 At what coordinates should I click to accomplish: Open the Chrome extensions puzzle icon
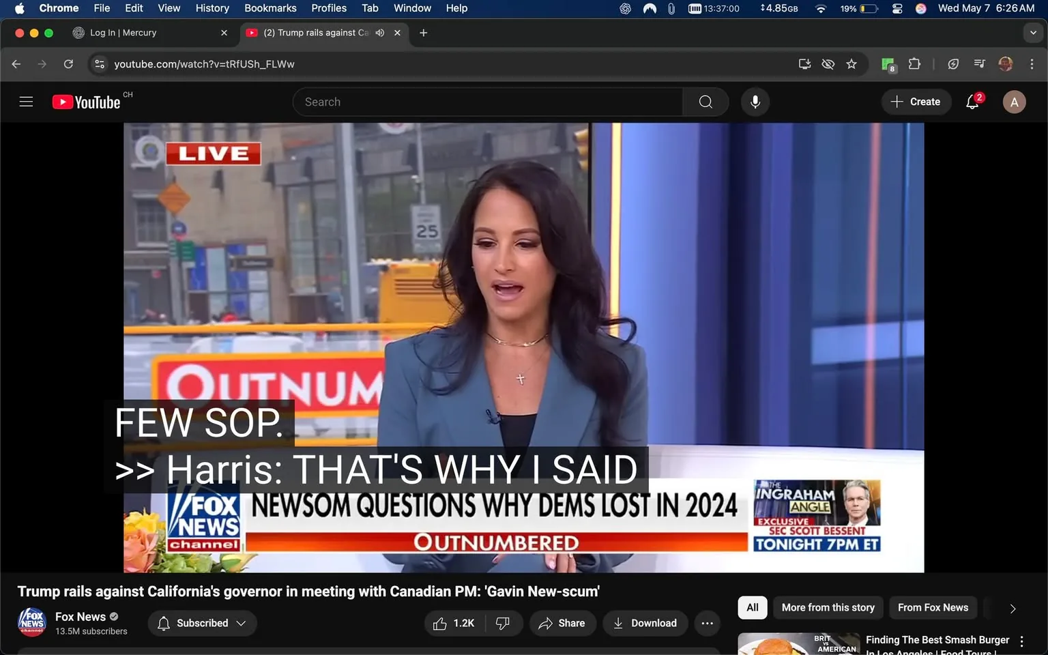(914, 63)
